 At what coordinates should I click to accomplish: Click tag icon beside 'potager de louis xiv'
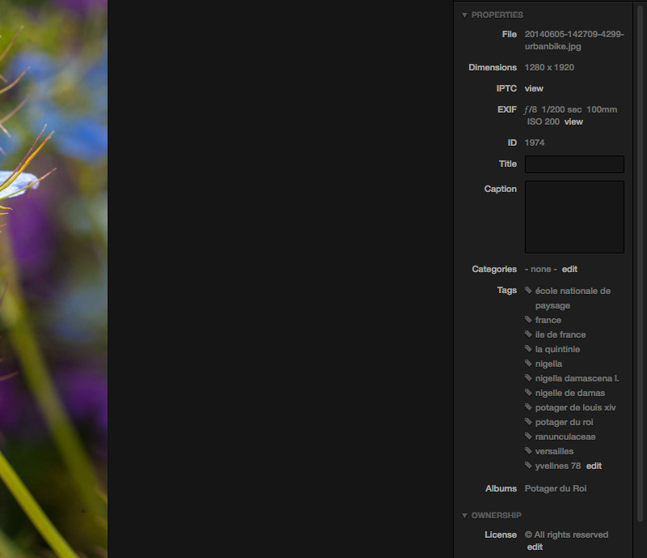click(528, 407)
